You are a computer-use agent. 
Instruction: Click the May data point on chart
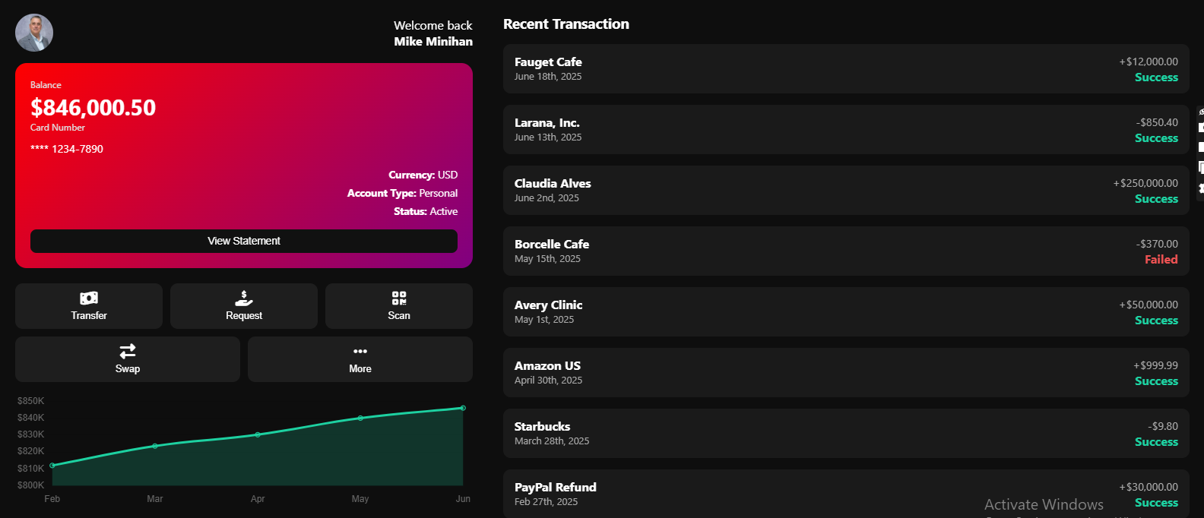pyautogui.click(x=360, y=418)
